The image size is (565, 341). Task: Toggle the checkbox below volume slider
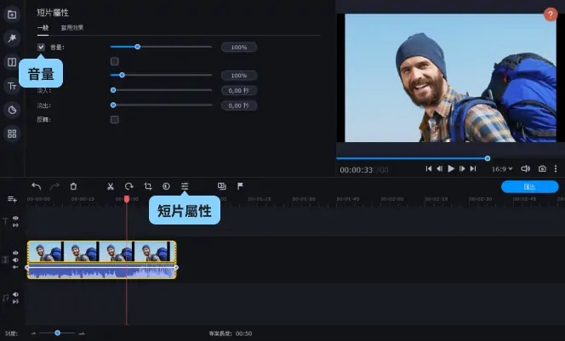click(x=115, y=61)
